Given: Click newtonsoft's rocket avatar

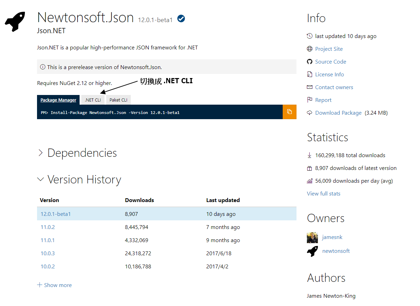Looking at the screenshot, I should pyautogui.click(x=312, y=251).
